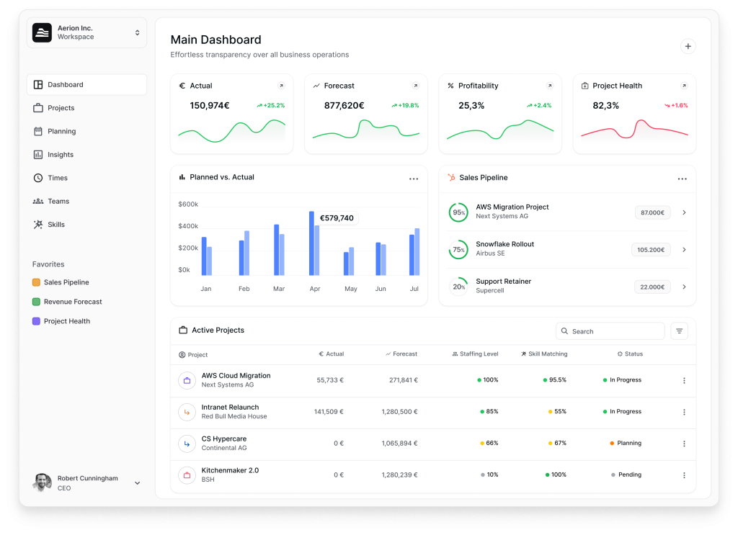
Task: Expand the Robert Cunningham user menu
Action: (137, 483)
